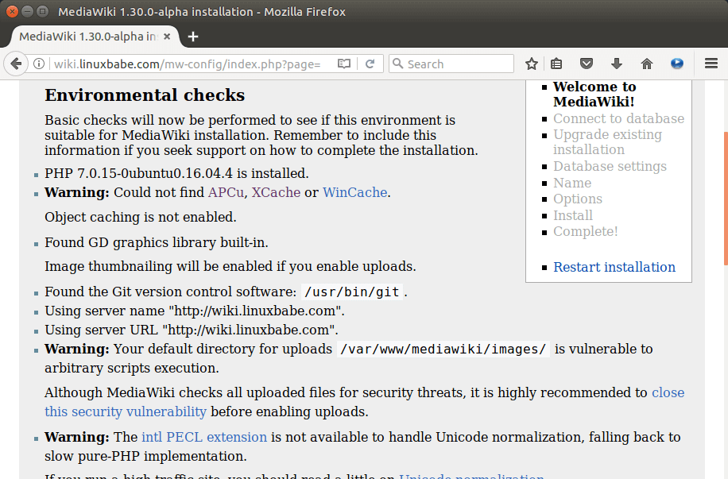728x479 pixels.
Task: Click the browser Back arrow button
Action: pyautogui.click(x=16, y=64)
